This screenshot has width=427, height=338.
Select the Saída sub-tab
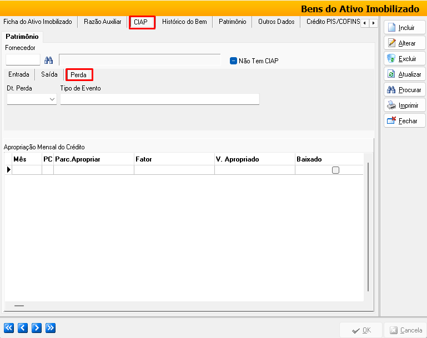(x=49, y=74)
